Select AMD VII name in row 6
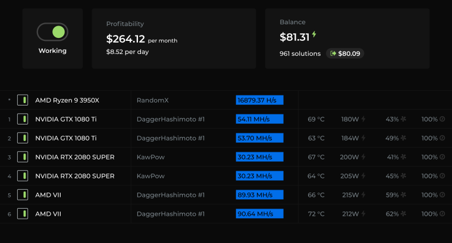 point(48,214)
